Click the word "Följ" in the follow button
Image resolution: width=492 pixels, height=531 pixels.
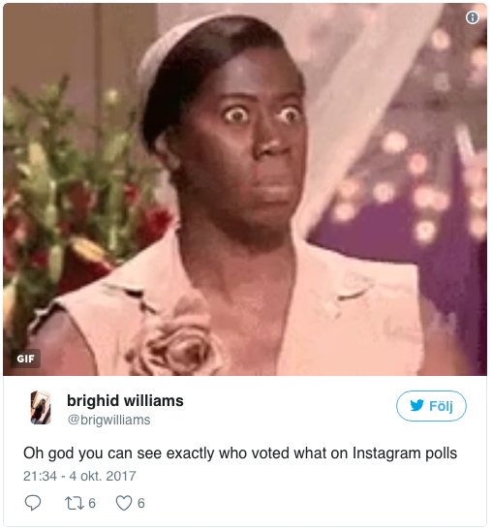coord(441,406)
